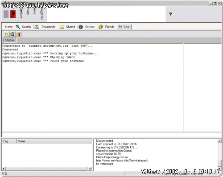
Task: Open the Skins menu
Action: pos(34,10)
